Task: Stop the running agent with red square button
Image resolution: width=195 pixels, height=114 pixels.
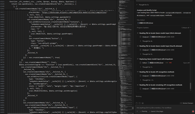Action: [x=193, y=111]
